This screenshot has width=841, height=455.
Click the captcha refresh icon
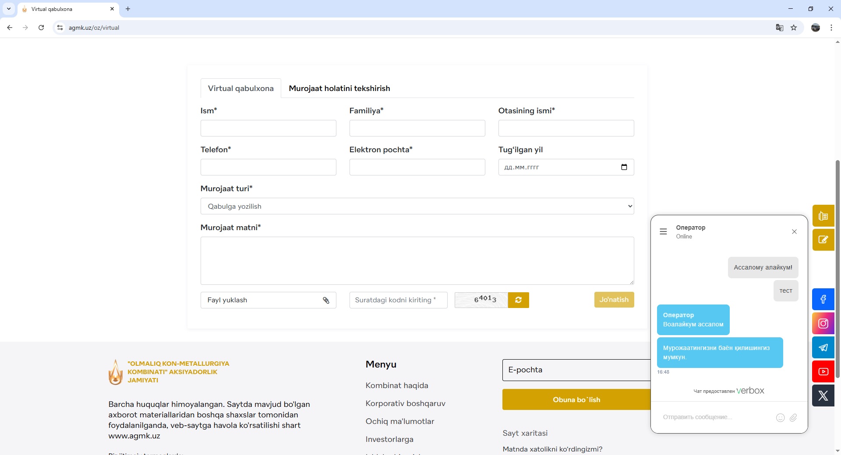click(x=518, y=300)
